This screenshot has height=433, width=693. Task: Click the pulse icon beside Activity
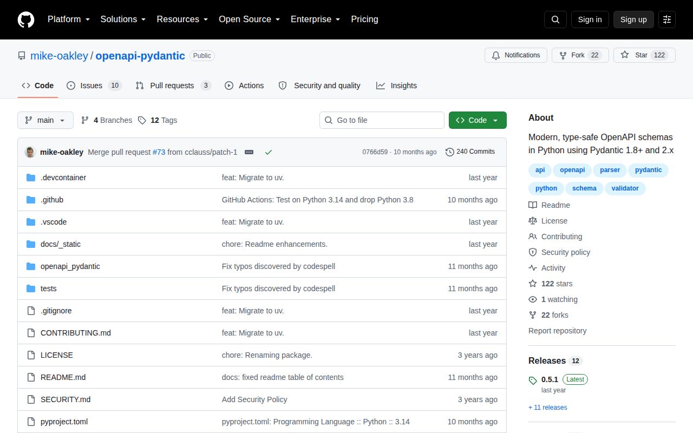533,268
